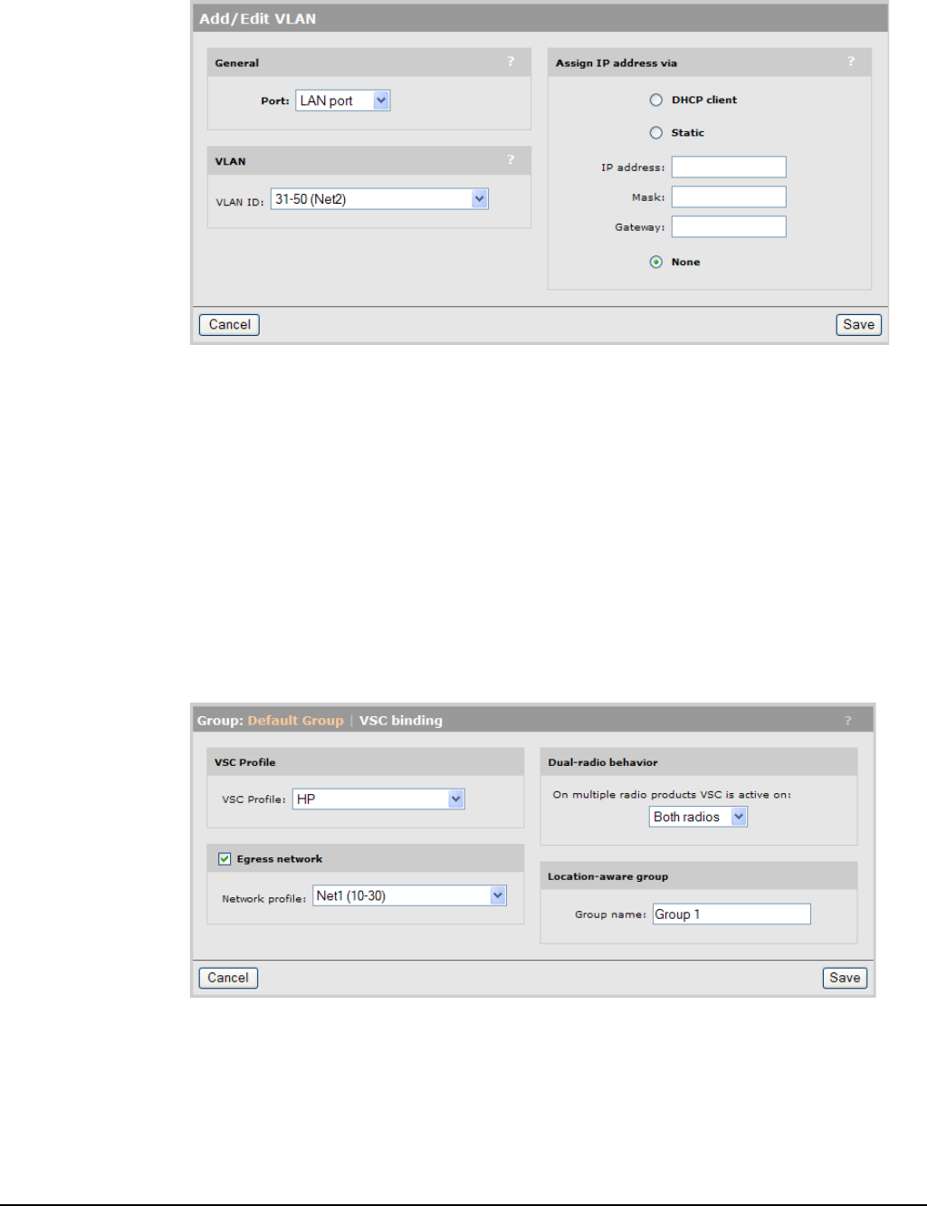Viewport: 927px width, 1206px height.
Task: Click Cancel in VSC binding panel
Action: pyautogui.click(x=228, y=978)
